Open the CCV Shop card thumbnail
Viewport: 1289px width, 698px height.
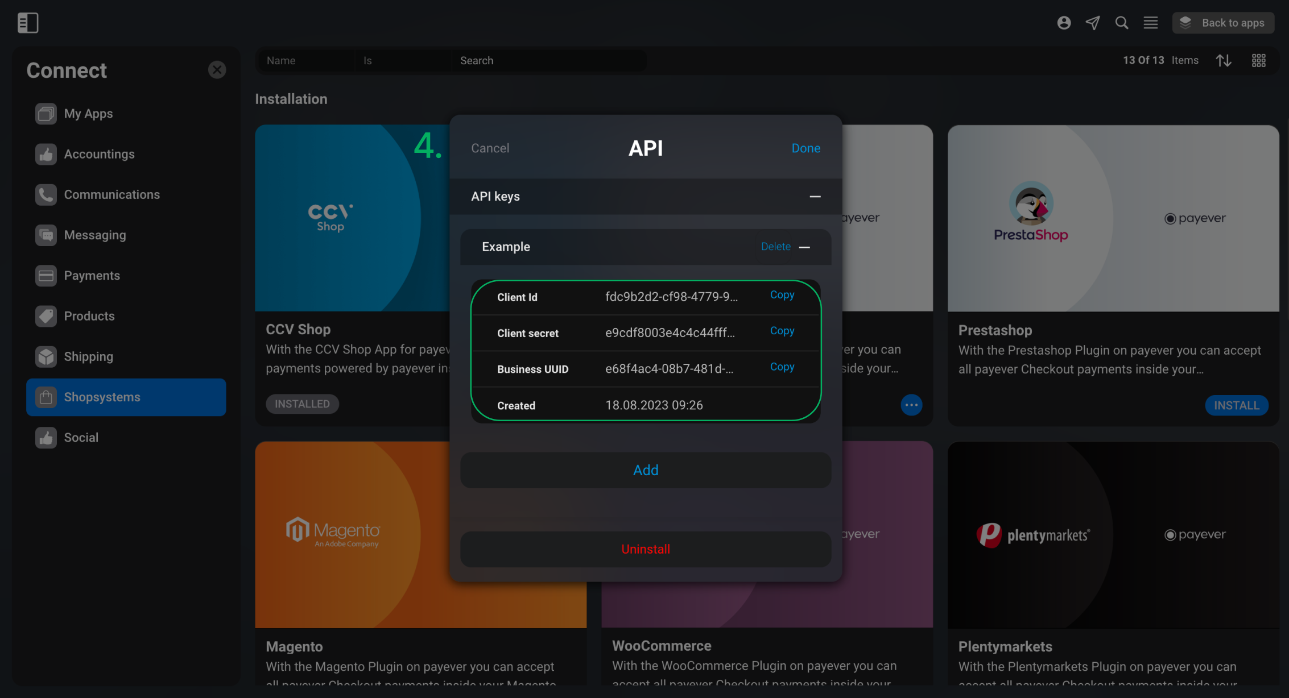coord(353,218)
